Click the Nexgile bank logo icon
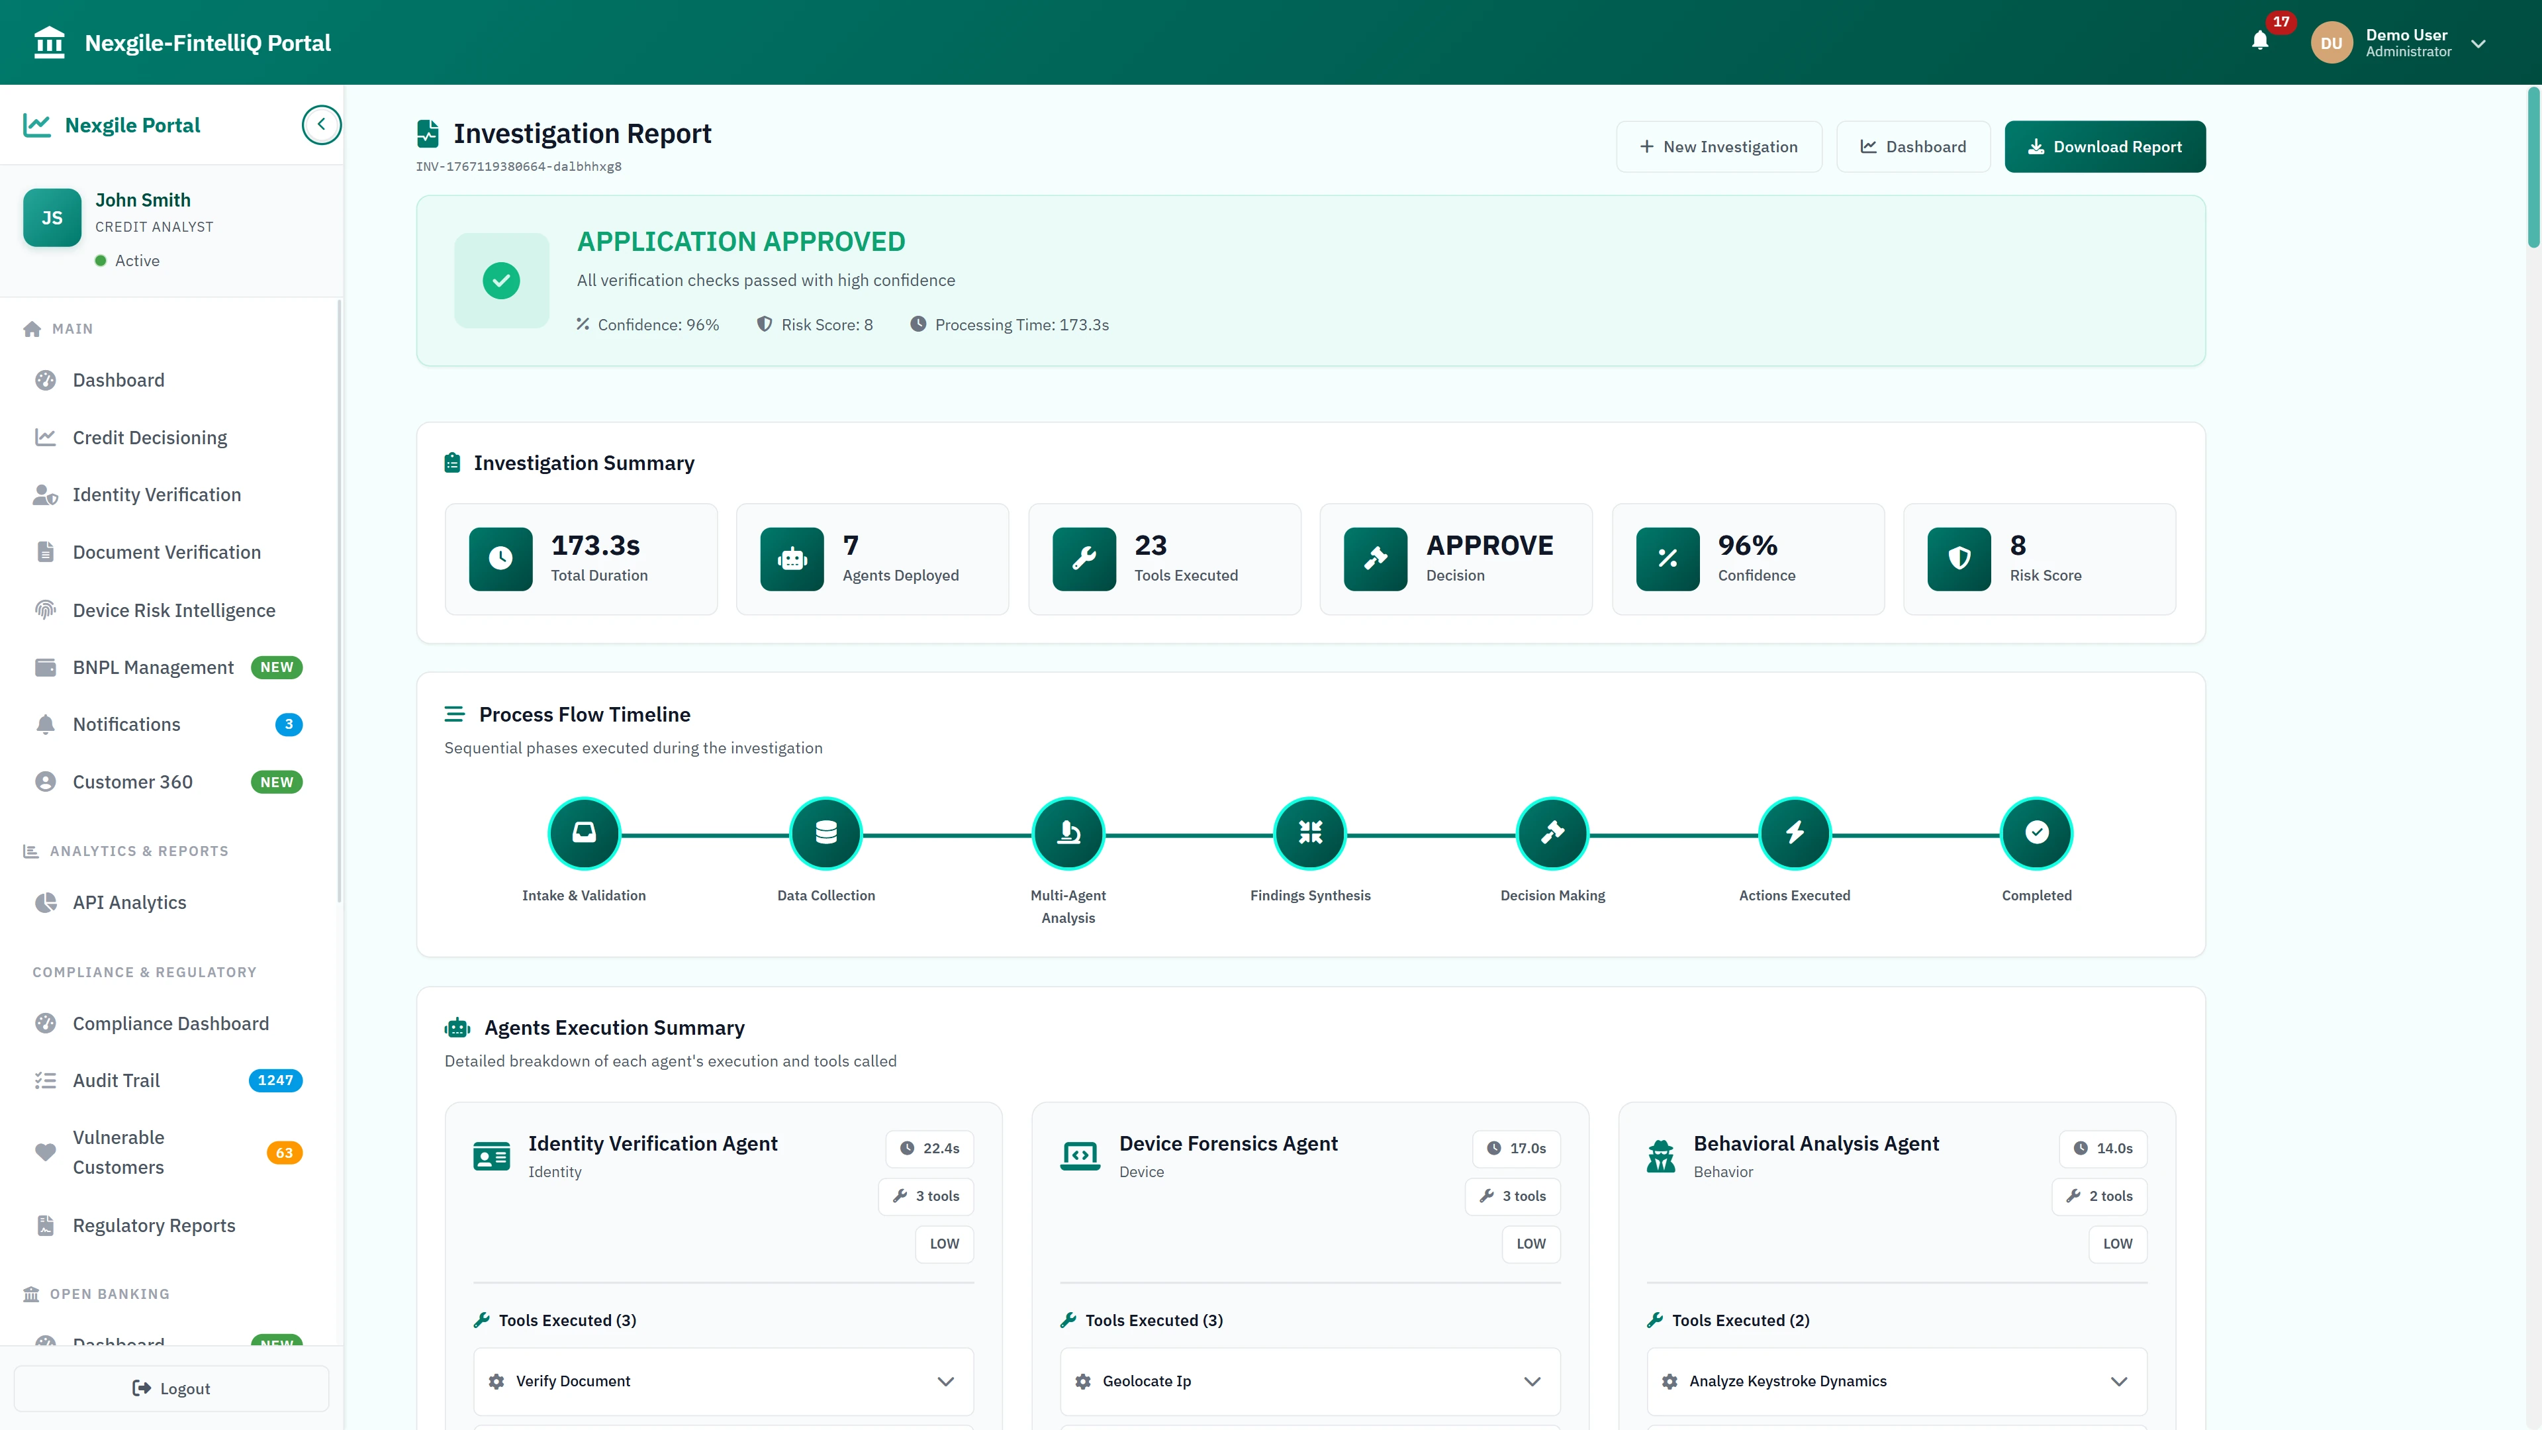This screenshot has width=2542, height=1430. point(48,42)
